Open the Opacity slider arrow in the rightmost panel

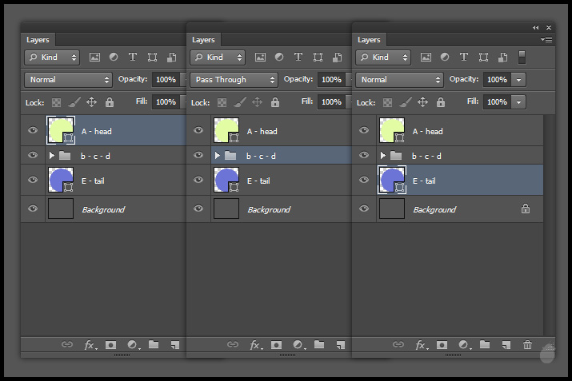[x=519, y=80]
